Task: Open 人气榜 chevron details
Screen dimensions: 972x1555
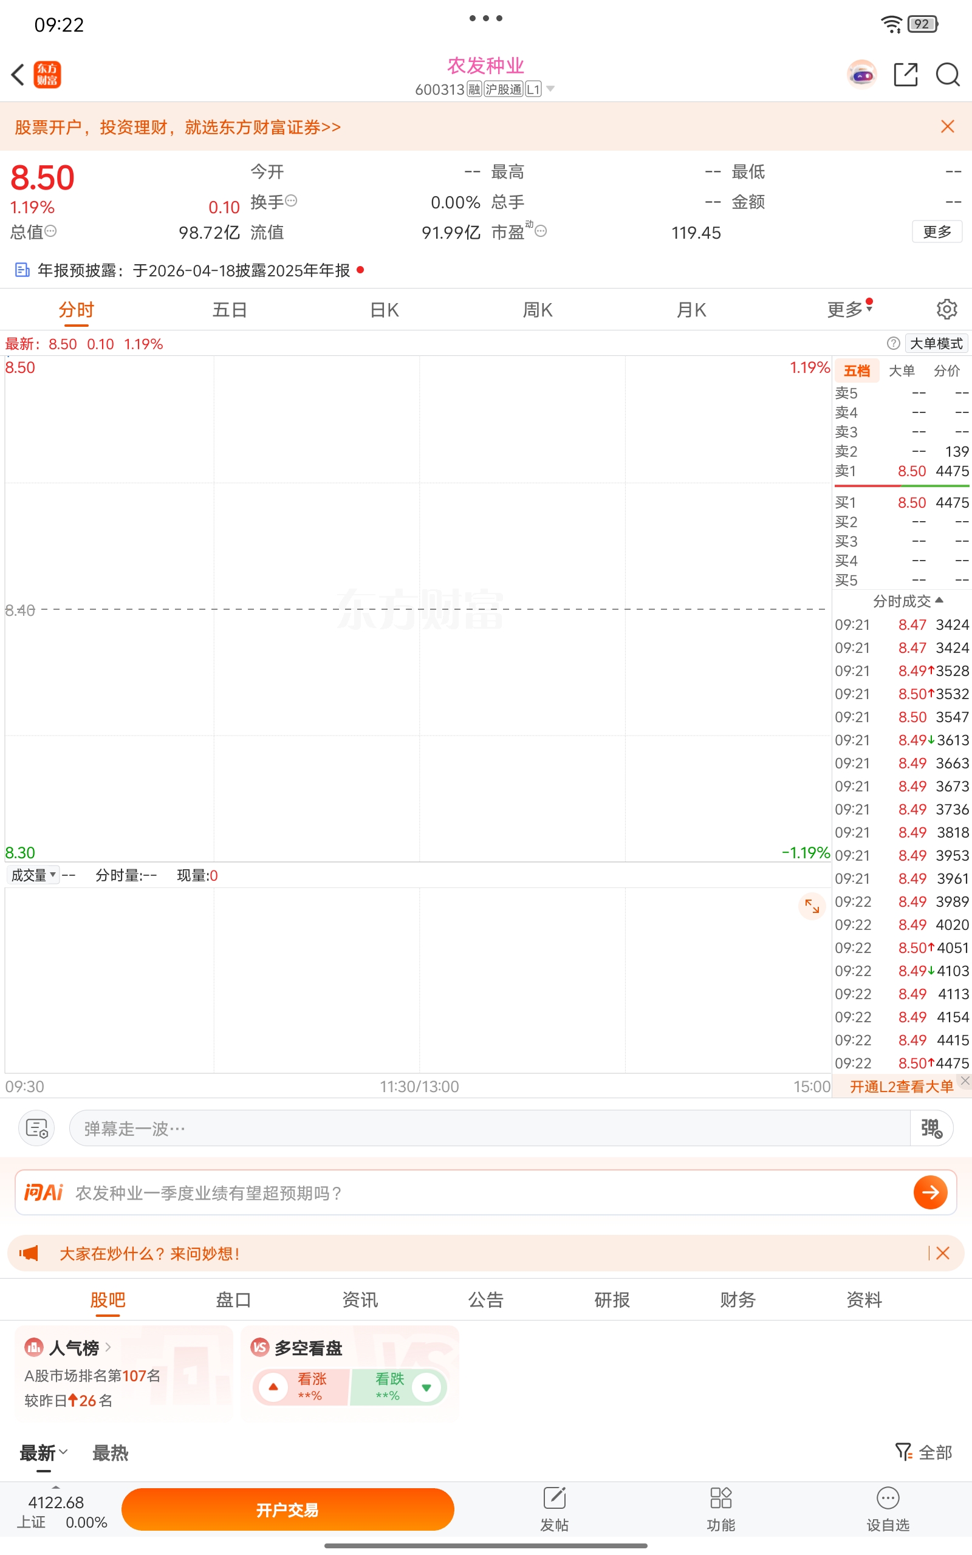Action: tap(108, 1347)
